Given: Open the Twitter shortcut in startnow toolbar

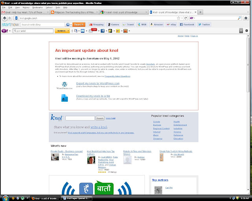Looking at the screenshot, I should coord(204,24).
